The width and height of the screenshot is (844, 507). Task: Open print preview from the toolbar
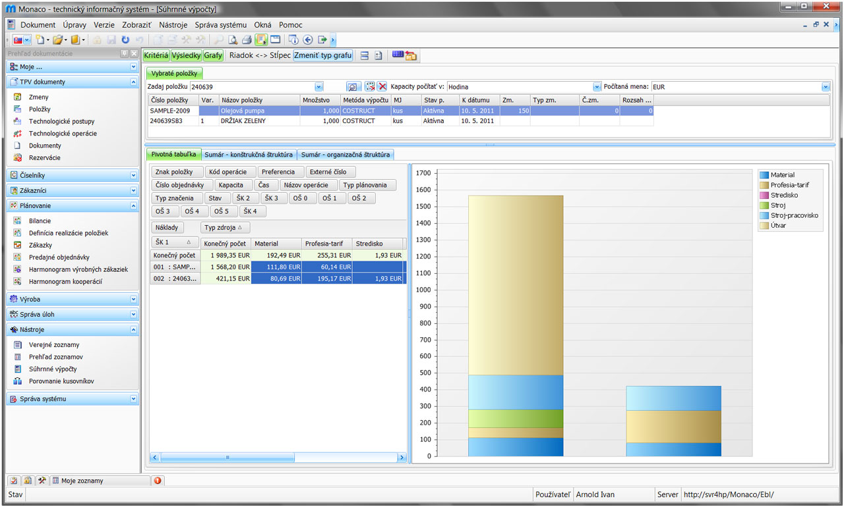pyautogui.click(x=233, y=40)
